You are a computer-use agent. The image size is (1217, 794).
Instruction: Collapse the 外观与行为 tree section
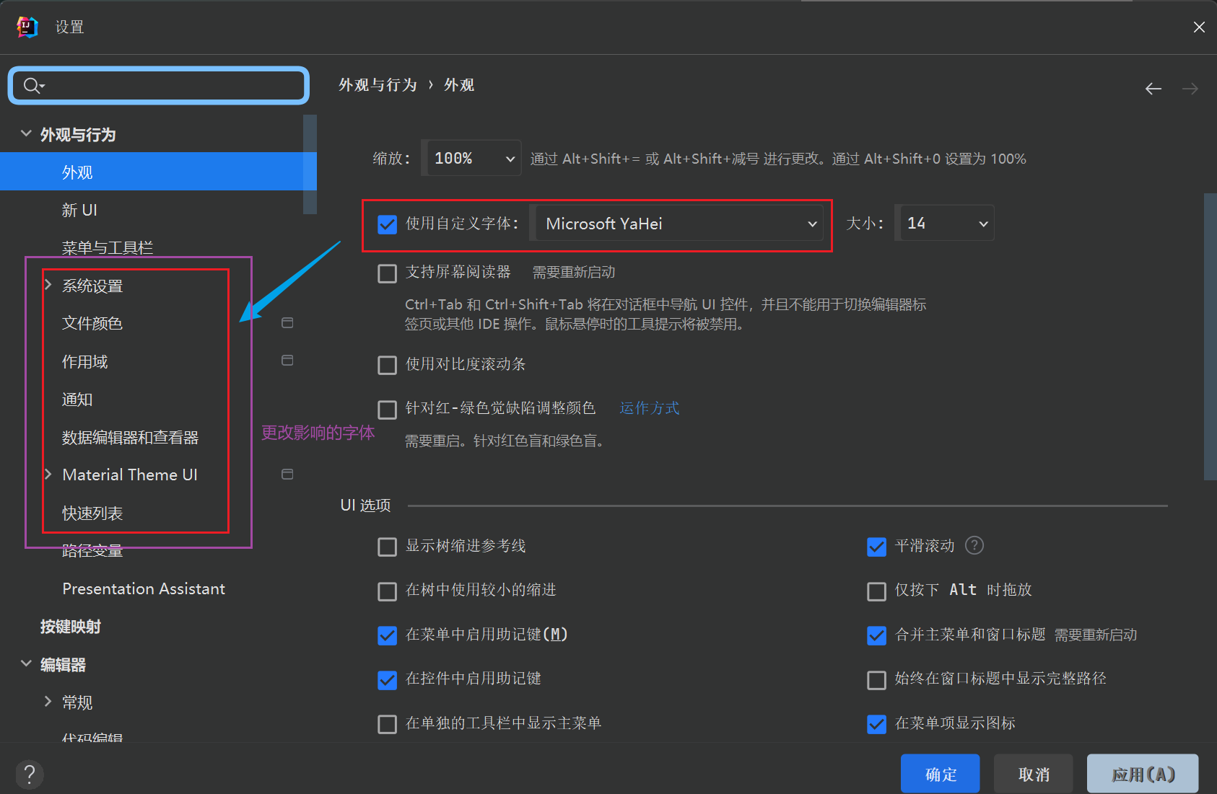click(26, 133)
